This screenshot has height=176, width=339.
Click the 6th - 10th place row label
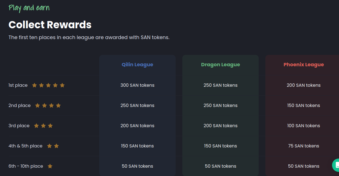coord(26,166)
